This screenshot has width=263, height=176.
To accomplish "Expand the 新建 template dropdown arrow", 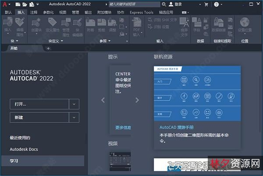I will click(x=74, y=117).
